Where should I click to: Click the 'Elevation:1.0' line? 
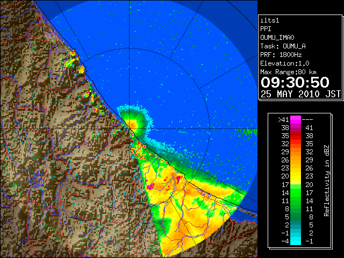click(285, 63)
